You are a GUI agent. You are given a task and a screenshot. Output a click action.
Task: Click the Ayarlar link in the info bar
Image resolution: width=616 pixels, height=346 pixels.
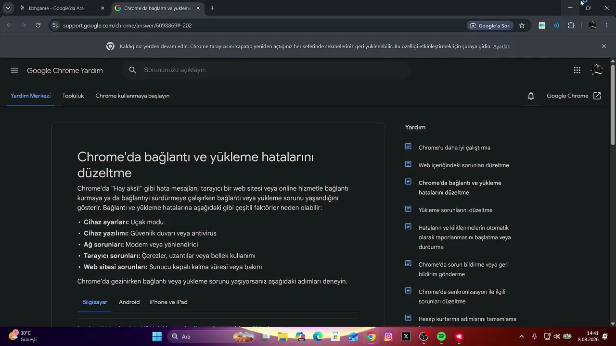tap(501, 46)
